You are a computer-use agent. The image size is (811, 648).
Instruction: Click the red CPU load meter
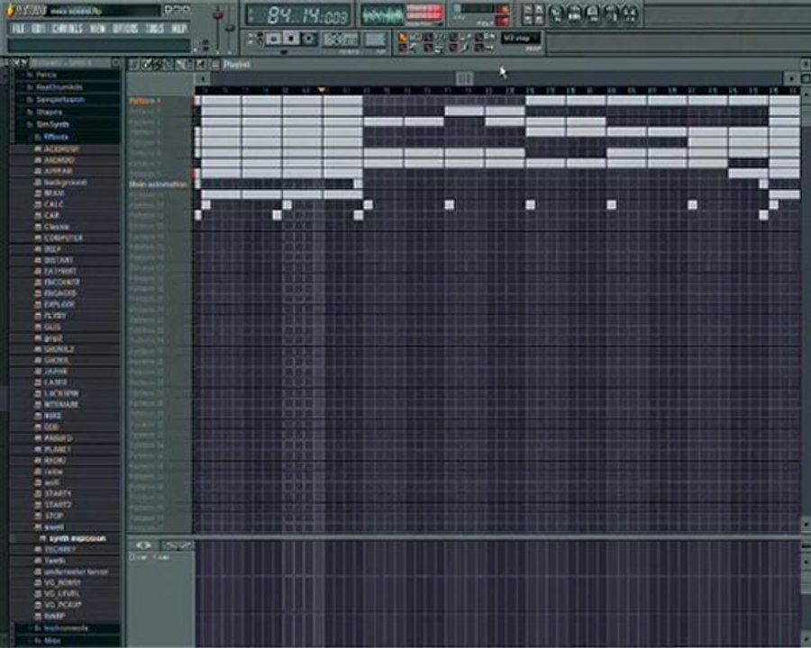[x=424, y=13]
